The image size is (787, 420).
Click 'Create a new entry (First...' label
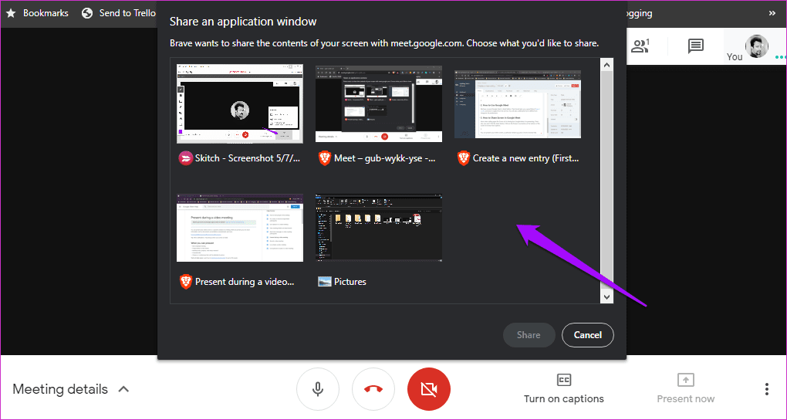526,158
